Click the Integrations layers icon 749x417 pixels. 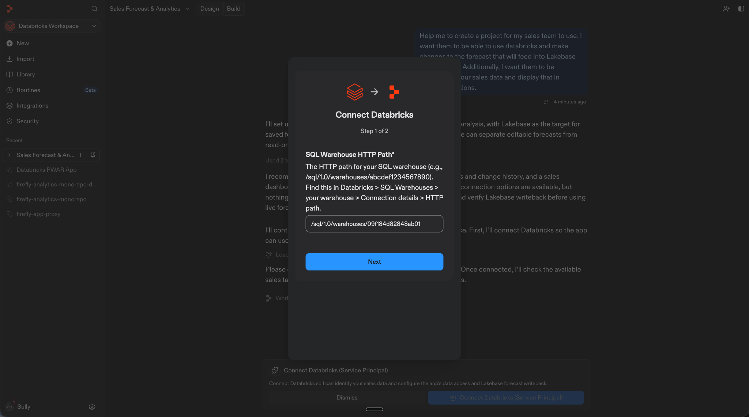(10, 106)
